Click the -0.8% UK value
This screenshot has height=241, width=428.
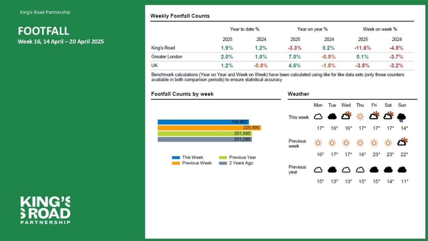click(261, 65)
